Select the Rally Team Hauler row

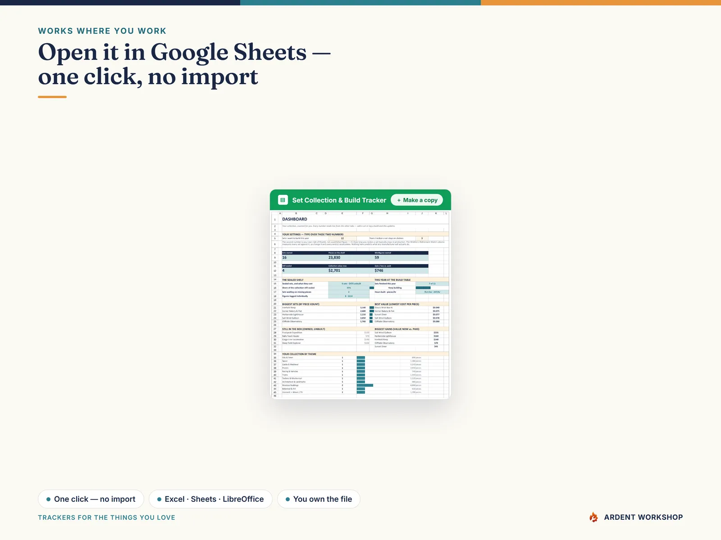click(x=325, y=336)
